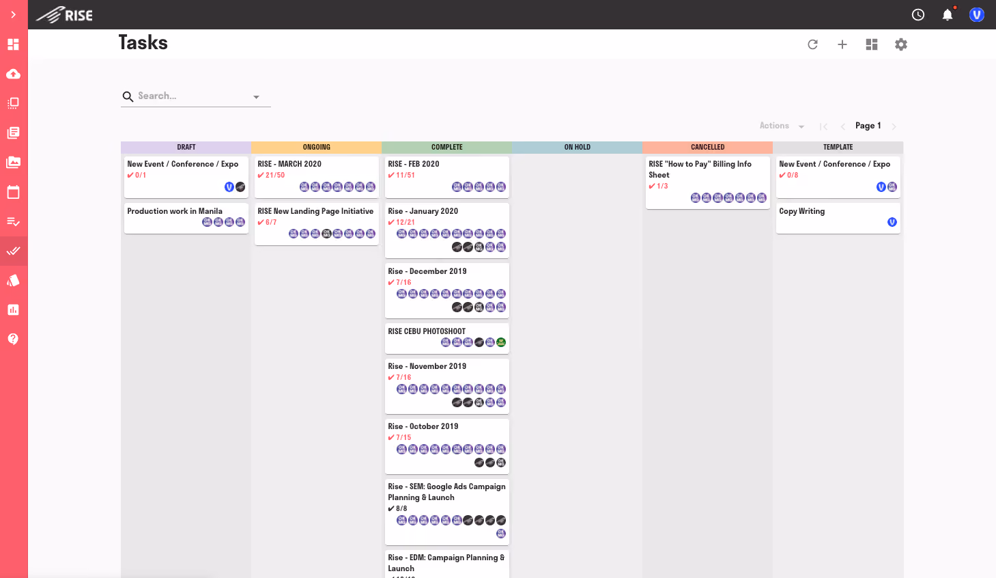Expand the left sidebar with the chevron
The height and width of the screenshot is (578, 996).
[x=13, y=14]
